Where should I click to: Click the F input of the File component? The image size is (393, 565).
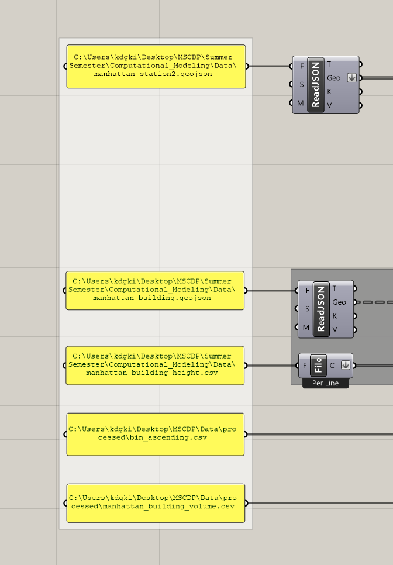(305, 366)
